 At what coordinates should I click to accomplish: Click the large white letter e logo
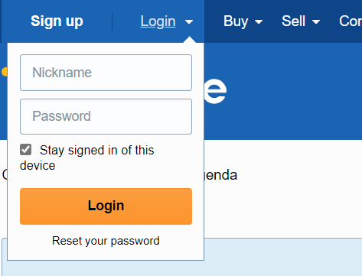215,90
